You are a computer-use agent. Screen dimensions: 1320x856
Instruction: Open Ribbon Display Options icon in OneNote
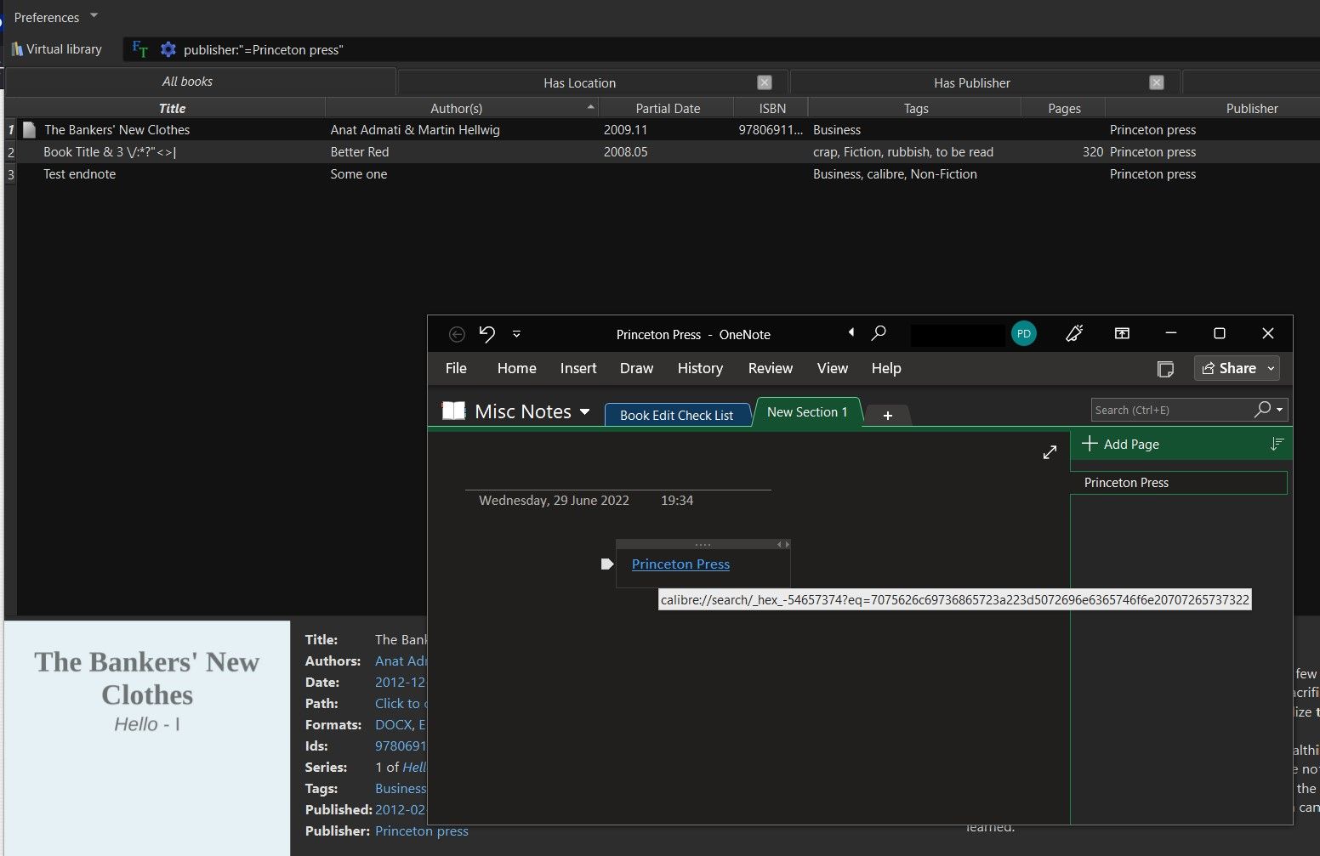pyautogui.click(x=1123, y=333)
